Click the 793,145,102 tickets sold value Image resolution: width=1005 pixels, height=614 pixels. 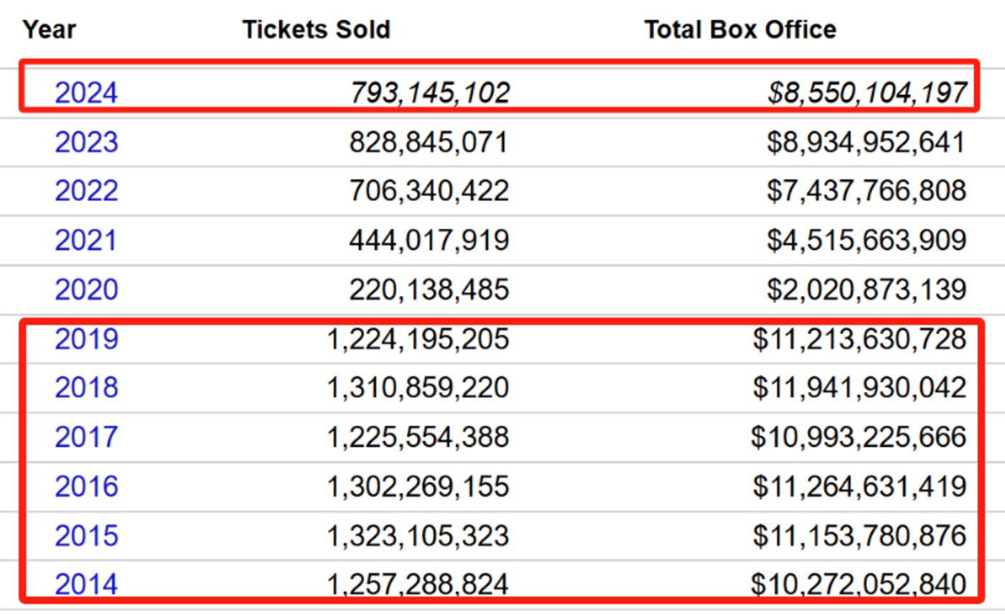point(429,93)
